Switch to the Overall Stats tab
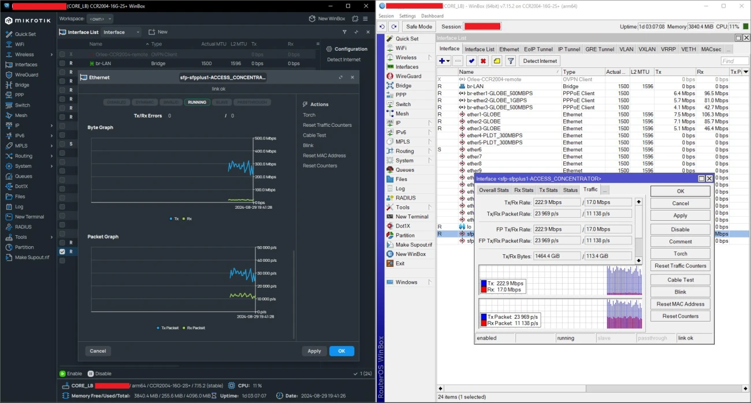 (494, 190)
